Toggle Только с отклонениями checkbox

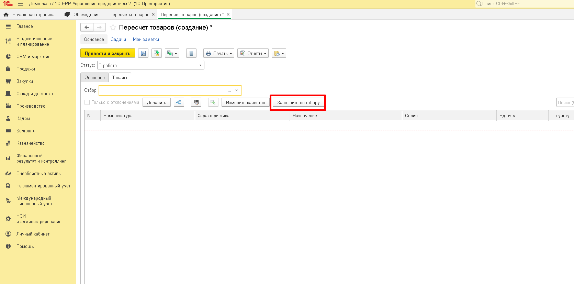[x=87, y=102]
